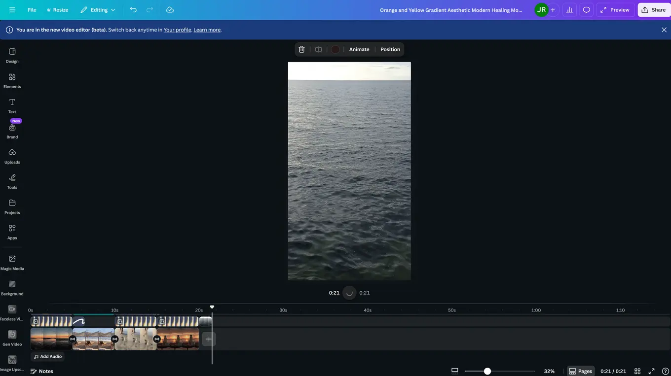Delete the selected element with trash icon
Viewport: 671px width, 376px height.
pos(301,49)
